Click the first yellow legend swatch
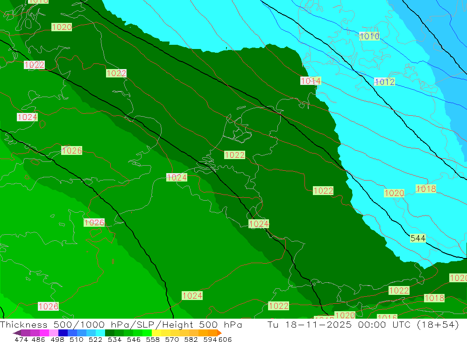Screen dimensions: 467x342 pyautogui.click(x=156, y=333)
